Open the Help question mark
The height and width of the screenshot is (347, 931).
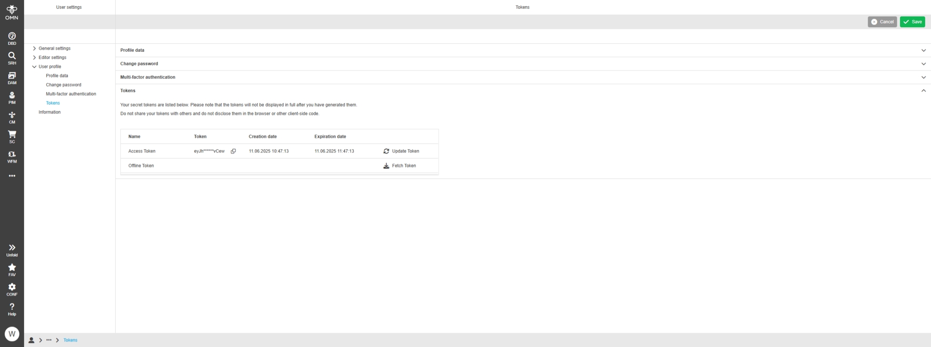coord(12,310)
